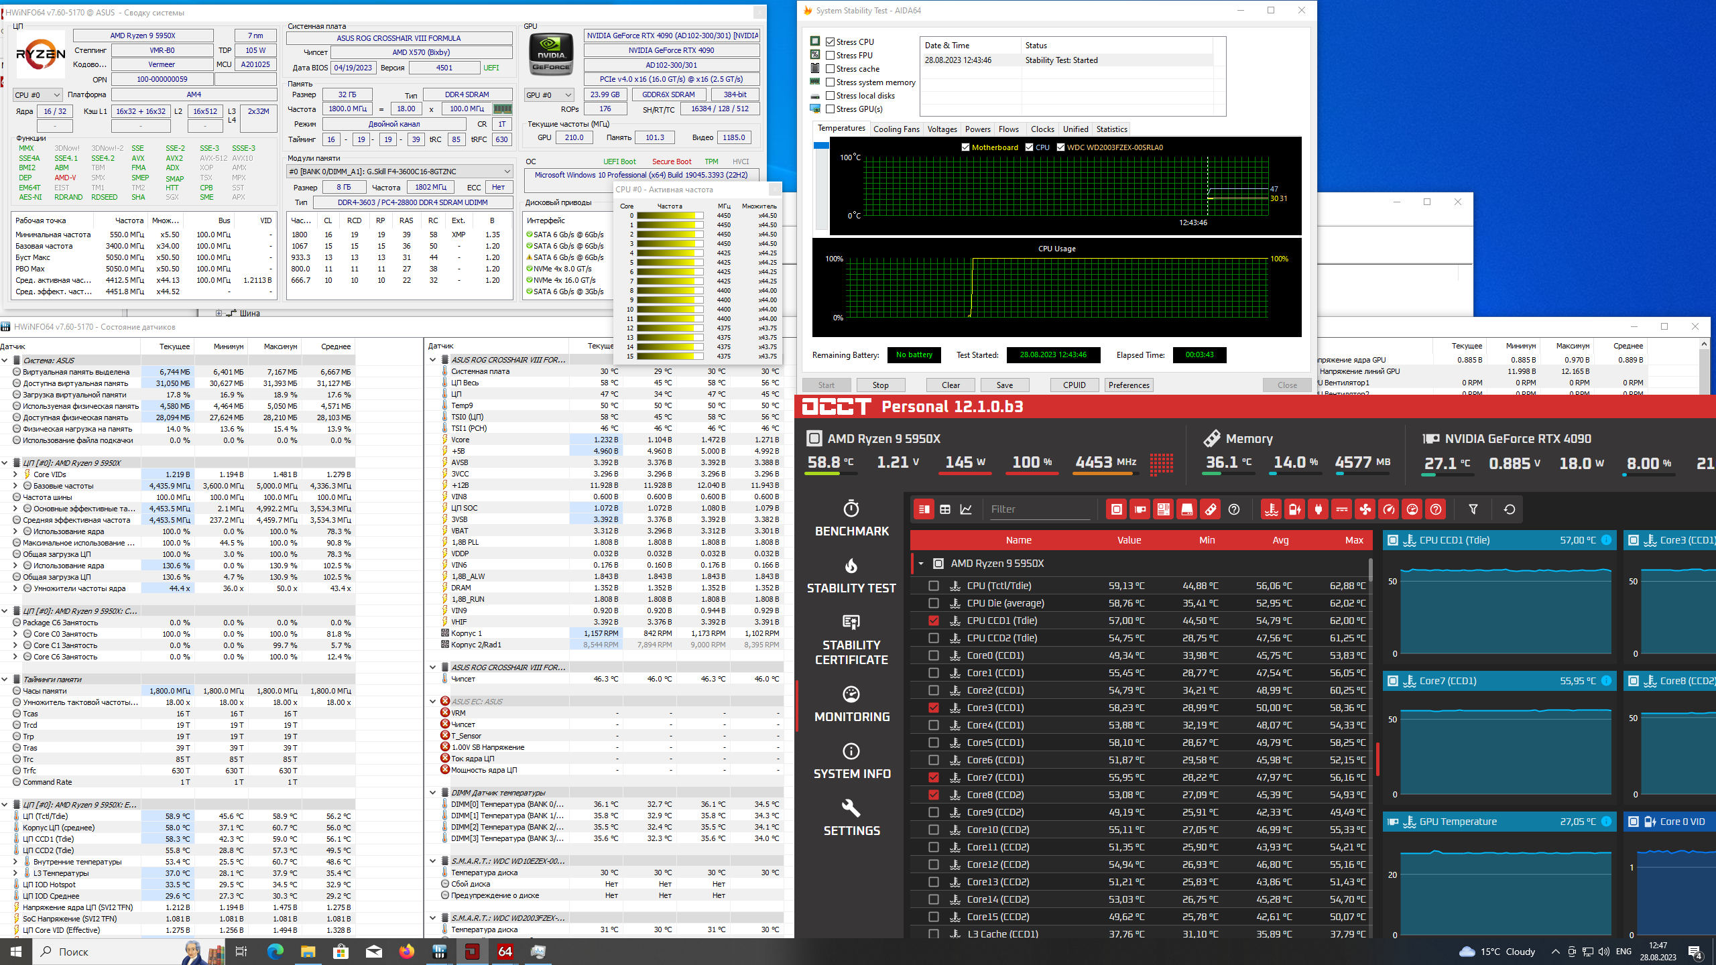Enable Stress FPU checkbox in AIDA64
Viewport: 1716px width, 965px height.
click(831, 56)
